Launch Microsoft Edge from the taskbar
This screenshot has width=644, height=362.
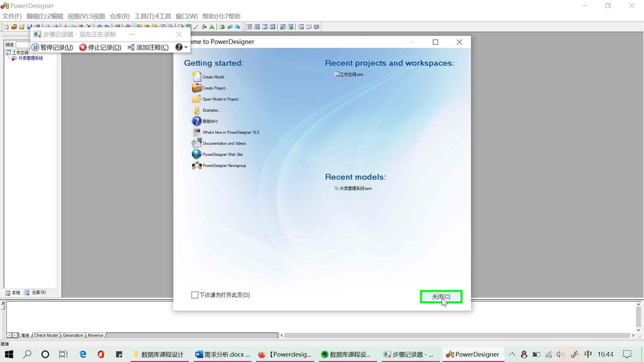pyautogui.click(x=83, y=354)
